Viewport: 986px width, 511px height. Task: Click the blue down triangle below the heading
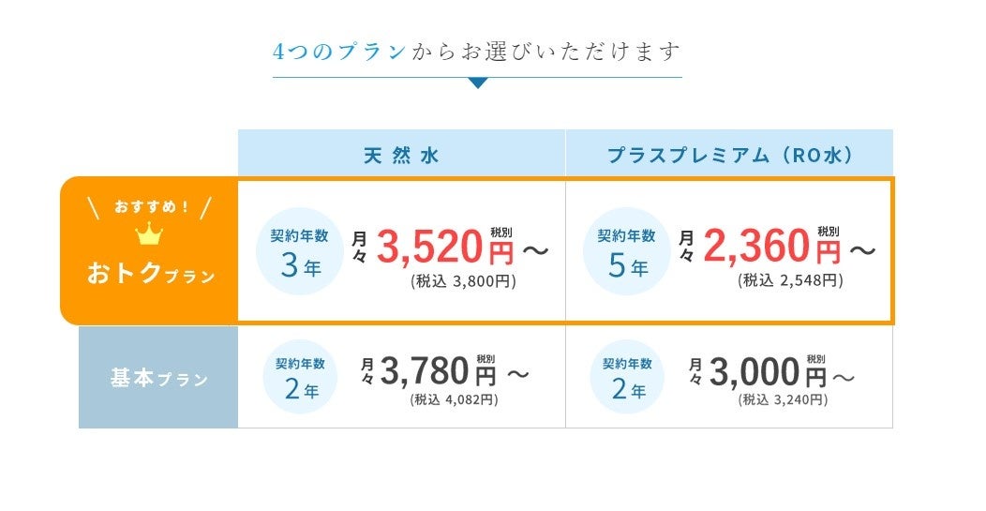click(x=478, y=83)
